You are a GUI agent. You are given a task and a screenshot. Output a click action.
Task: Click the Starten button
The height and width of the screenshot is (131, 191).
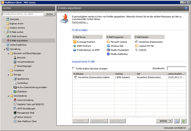click(80, 121)
